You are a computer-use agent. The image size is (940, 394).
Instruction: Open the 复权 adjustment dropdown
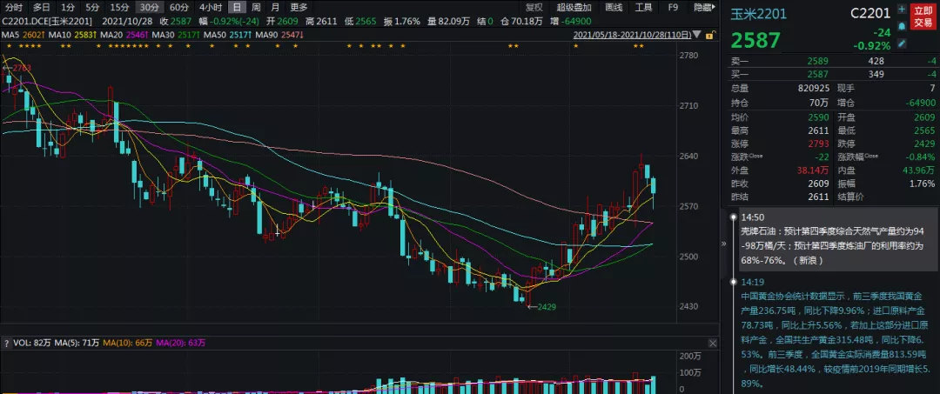point(534,8)
